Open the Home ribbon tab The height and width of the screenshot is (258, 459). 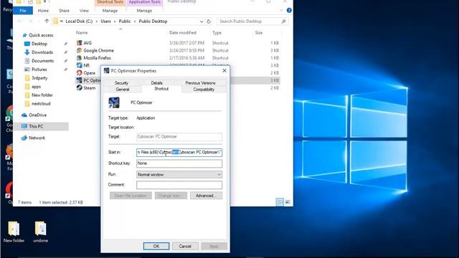[43, 11]
